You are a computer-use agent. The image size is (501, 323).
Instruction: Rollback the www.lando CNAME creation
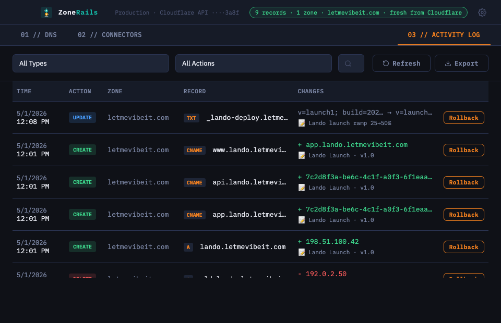tap(463, 150)
